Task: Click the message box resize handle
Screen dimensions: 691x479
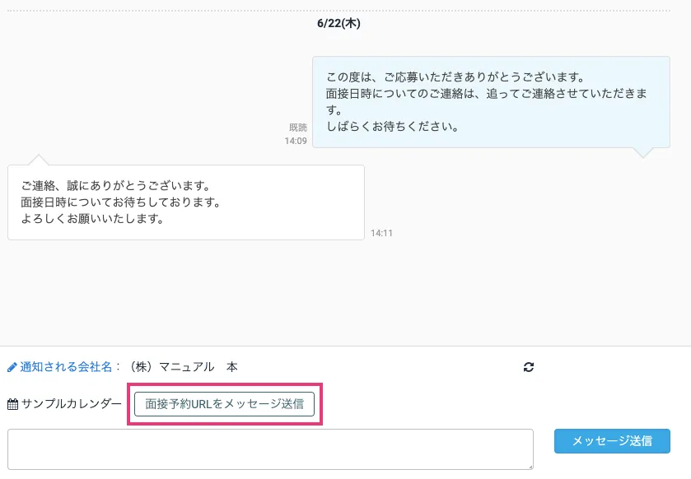Action: [529, 466]
